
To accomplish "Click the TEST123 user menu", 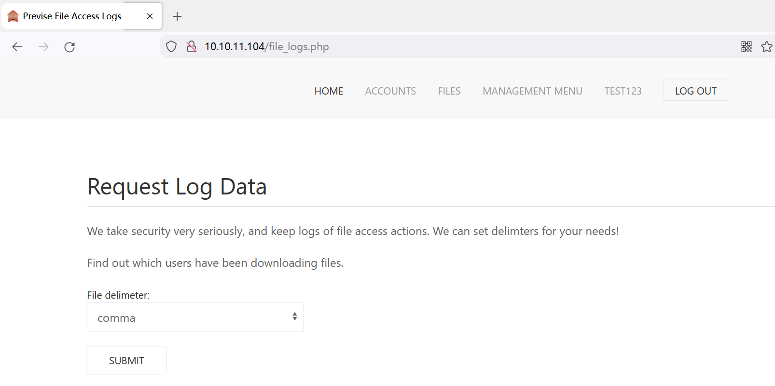I will click(x=623, y=91).
